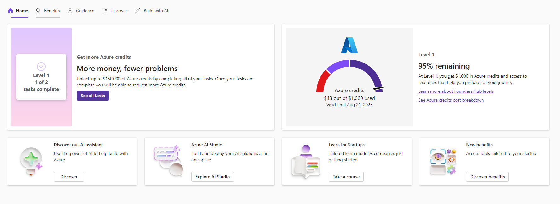This screenshot has width=560, height=204.
Task: Open Learn more about Founders Hub levels link
Action: pyautogui.click(x=456, y=91)
